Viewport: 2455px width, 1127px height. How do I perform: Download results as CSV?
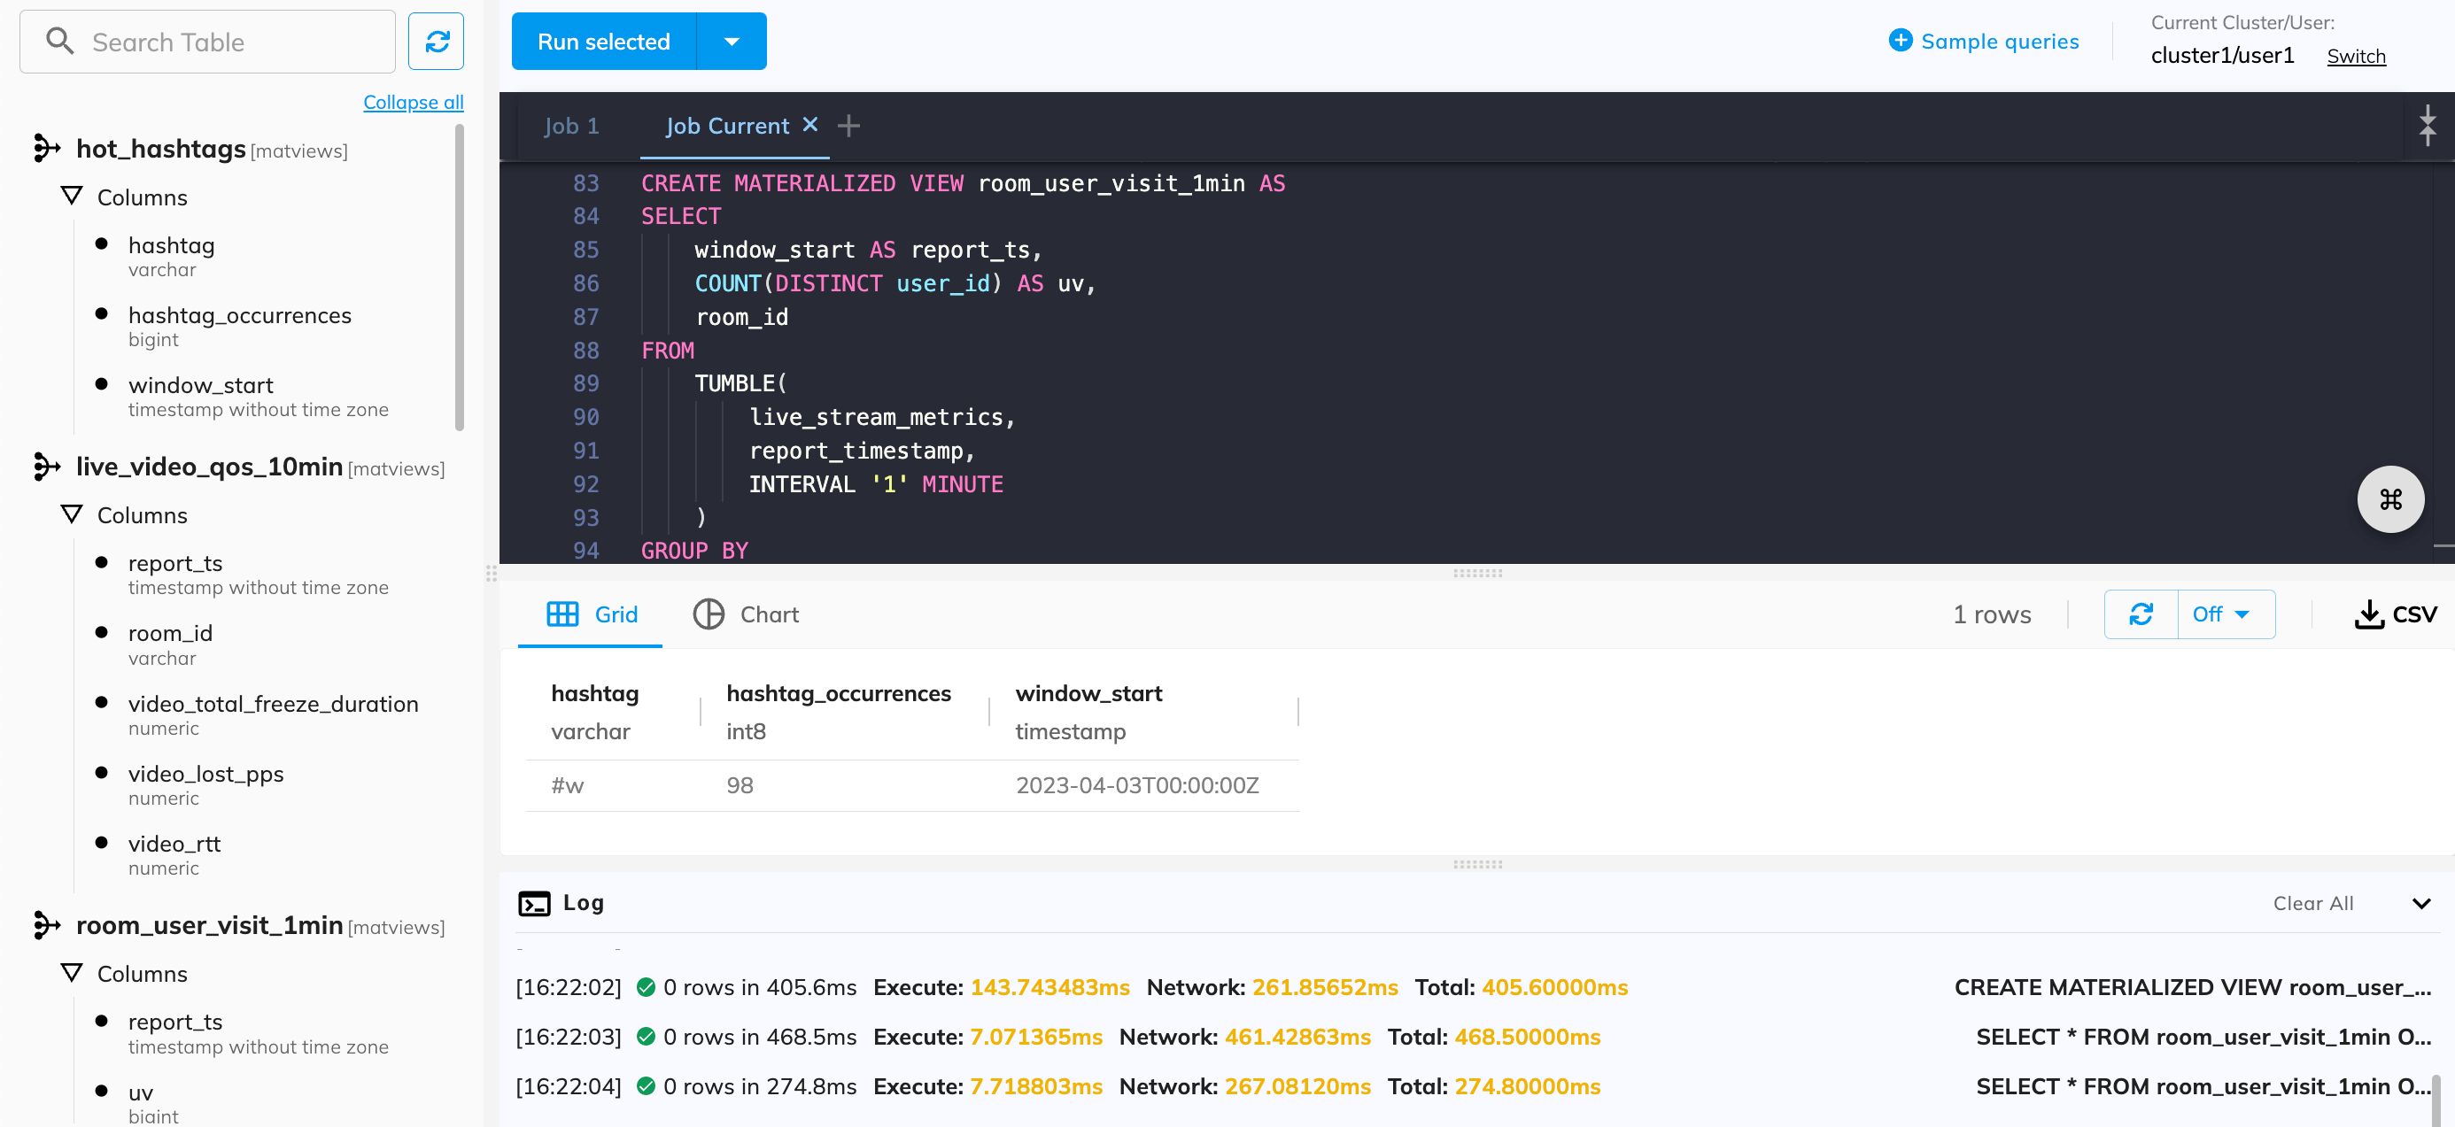tap(2395, 614)
